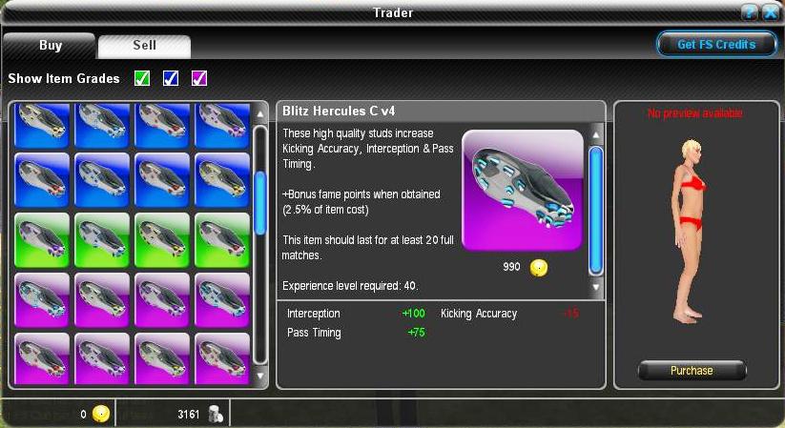Click the Get FS Credits button
Viewport: 785px width, 428px height.
(x=716, y=45)
